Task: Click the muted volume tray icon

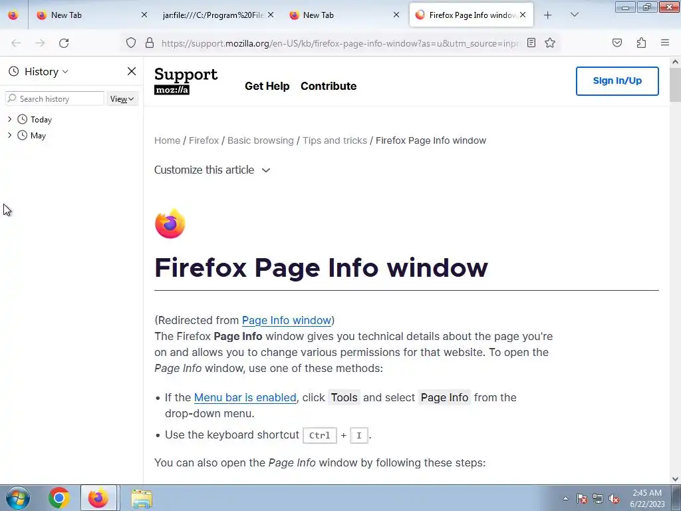Action: pos(614,498)
